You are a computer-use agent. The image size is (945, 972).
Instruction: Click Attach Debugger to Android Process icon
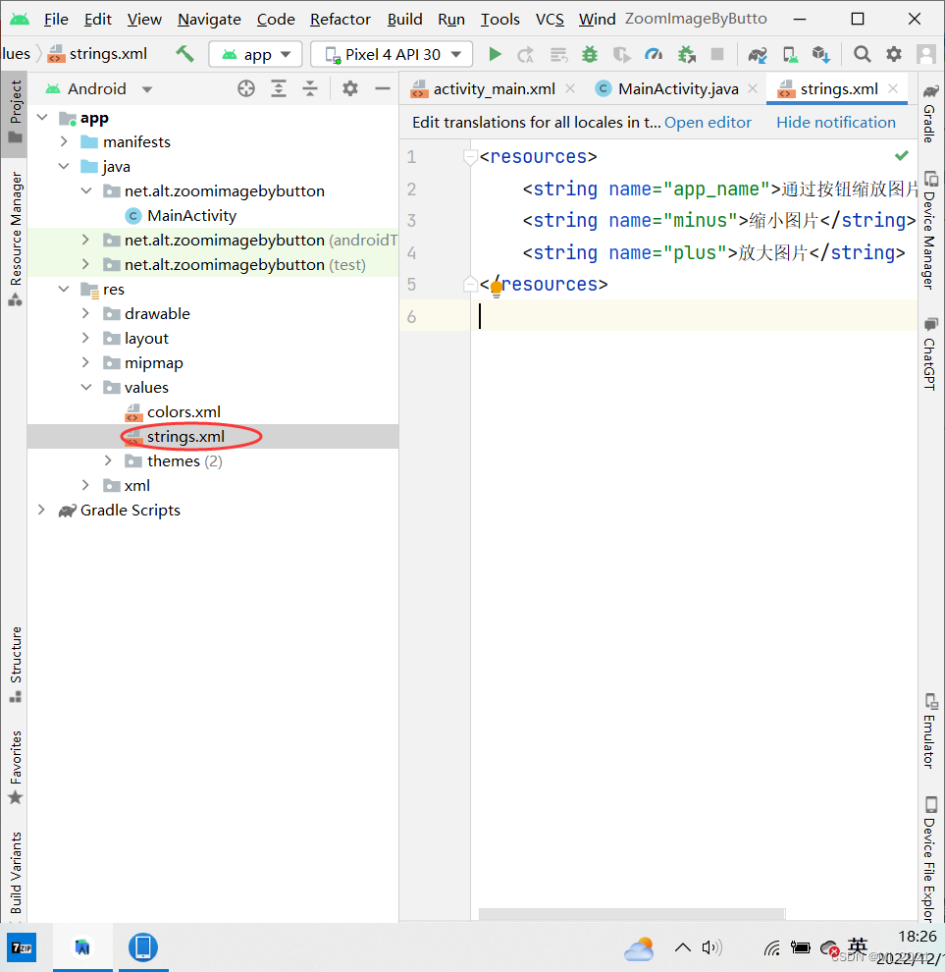coord(686,55)
